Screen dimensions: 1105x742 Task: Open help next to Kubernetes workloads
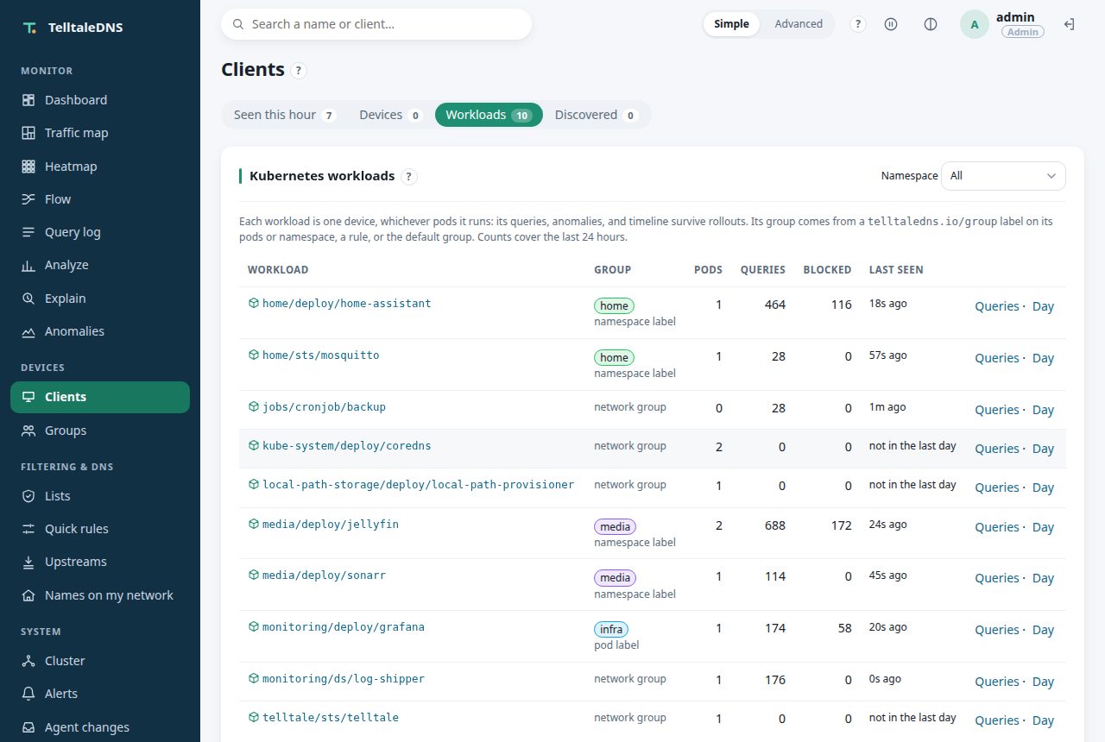tap(409, 177)
